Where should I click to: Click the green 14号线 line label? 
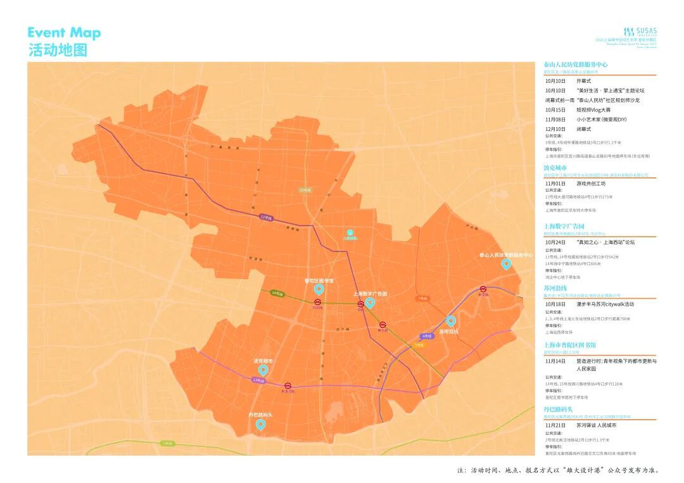point(277,293)
